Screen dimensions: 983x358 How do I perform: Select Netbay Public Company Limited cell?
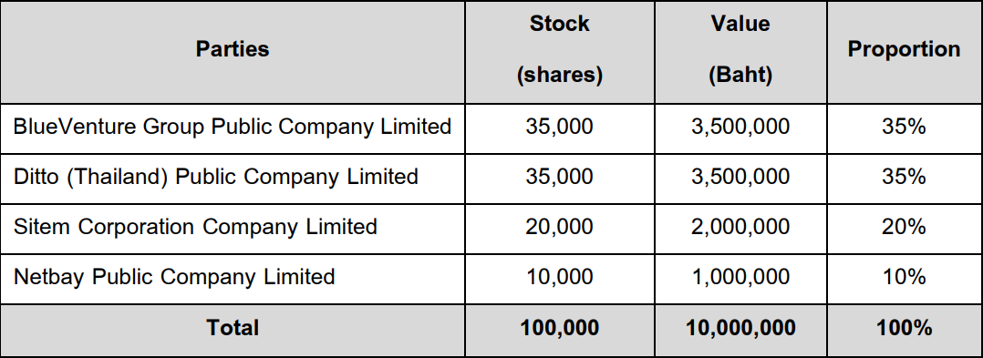pyautogui.click(x=233, y=277)
